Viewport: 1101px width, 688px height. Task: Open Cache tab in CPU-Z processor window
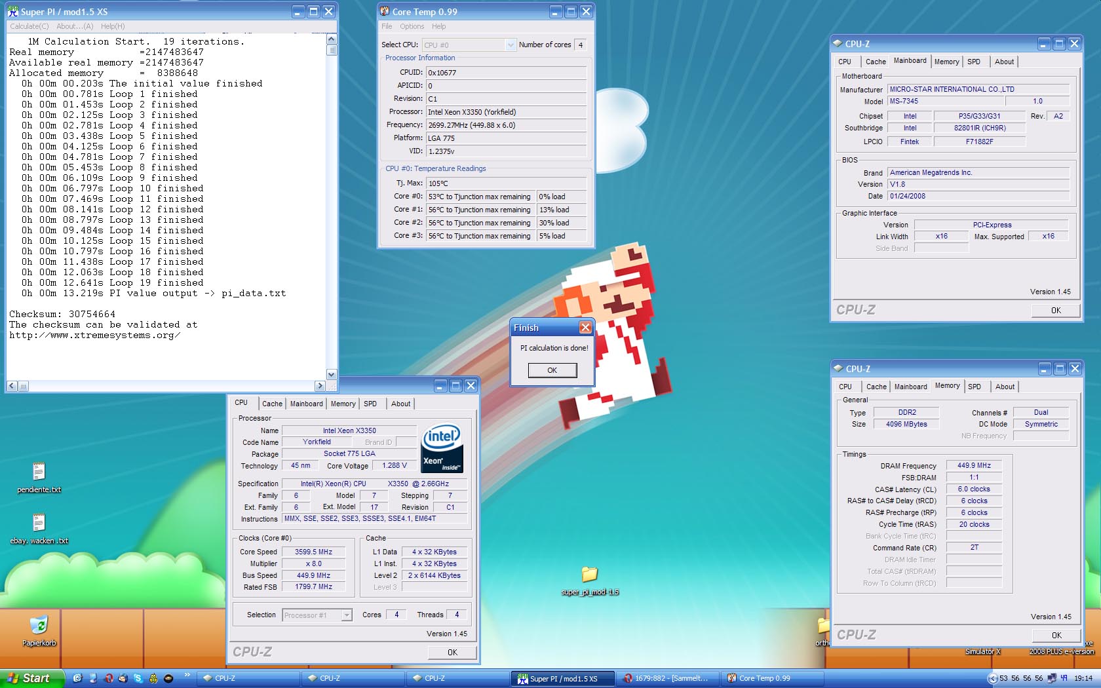tap(272, 404)
